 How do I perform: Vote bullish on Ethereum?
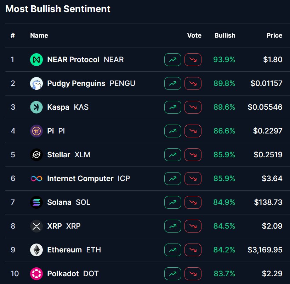coord(173,250)
